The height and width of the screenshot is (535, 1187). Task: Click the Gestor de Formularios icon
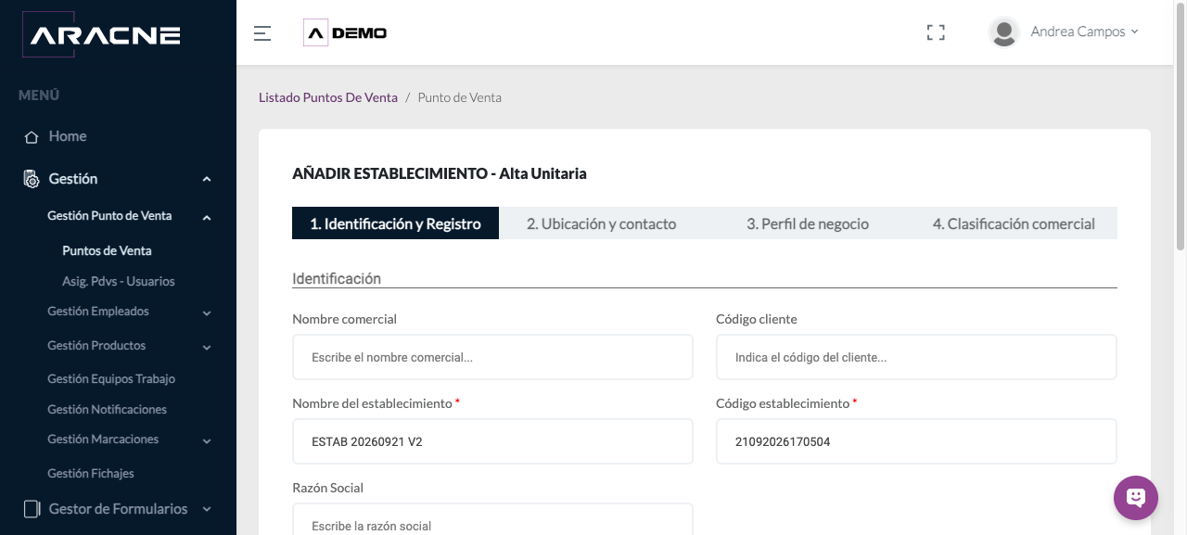pos(32,509)
